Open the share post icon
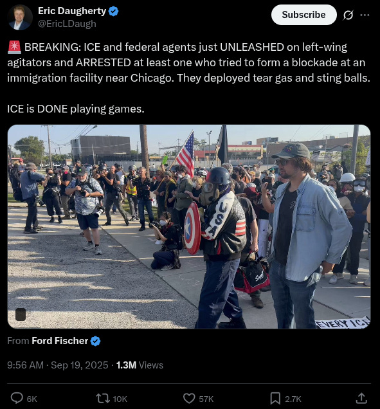 361,399
